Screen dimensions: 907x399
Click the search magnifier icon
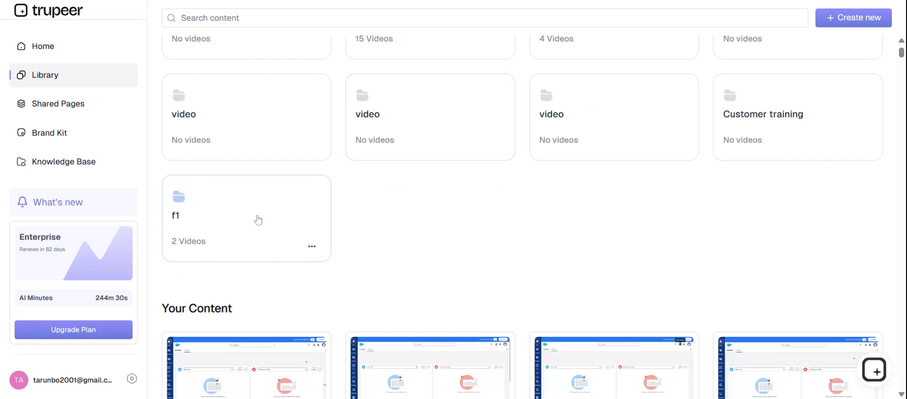coord(171,18)
